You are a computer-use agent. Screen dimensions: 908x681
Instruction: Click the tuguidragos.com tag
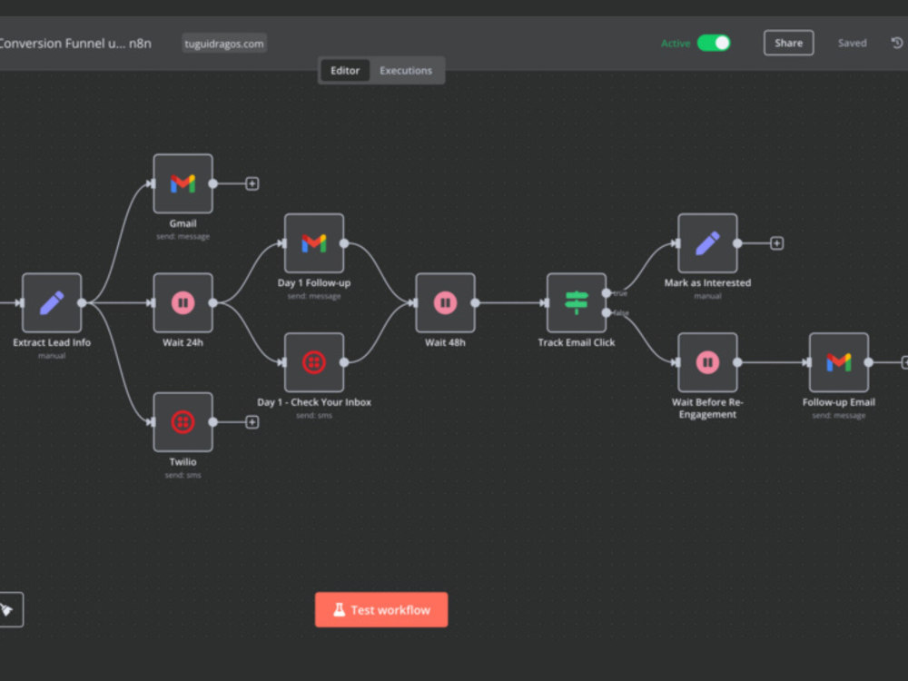click(224, 44)
